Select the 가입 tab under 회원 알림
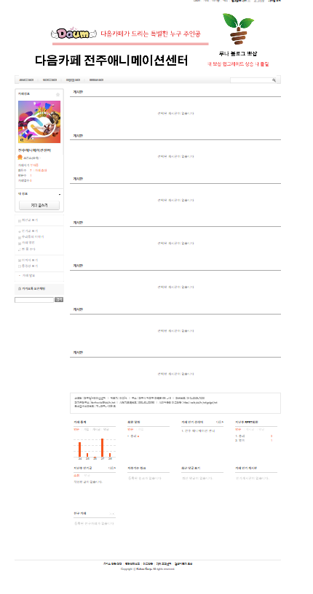 (140, 430)
